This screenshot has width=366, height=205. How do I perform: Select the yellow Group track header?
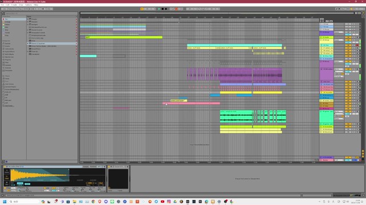pos(327,41)
